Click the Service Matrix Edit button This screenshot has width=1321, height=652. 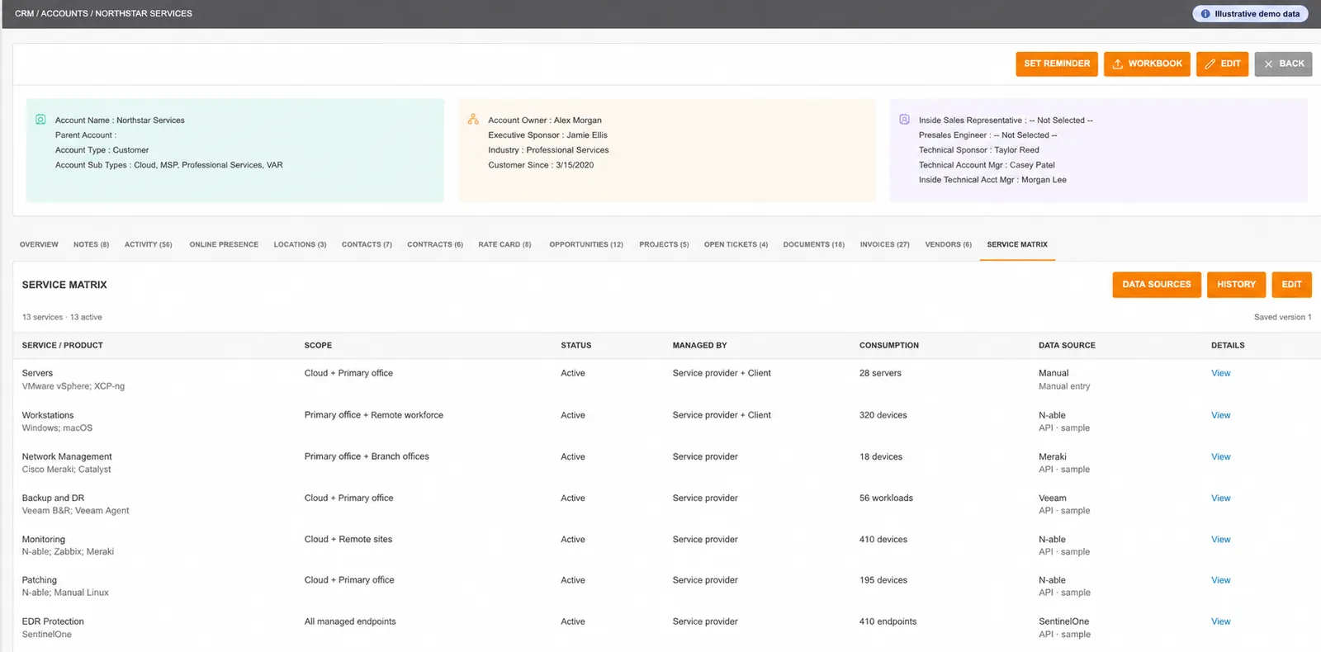[1291, 285]
